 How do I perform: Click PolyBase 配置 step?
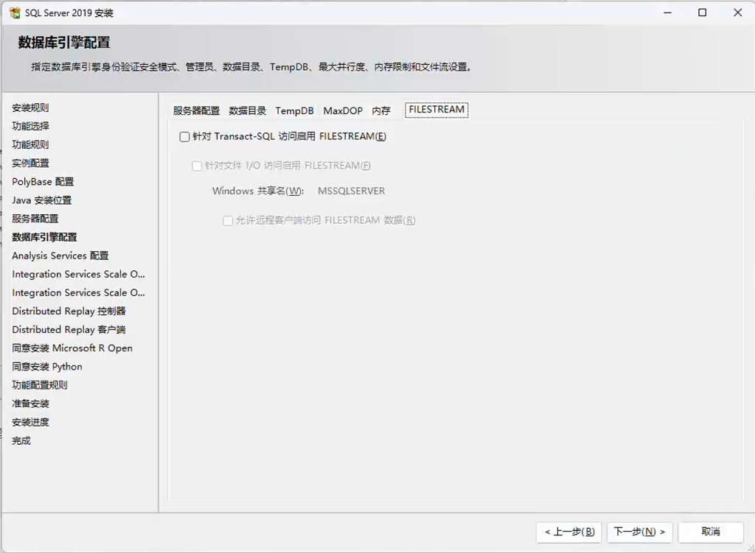pos(43,182)
